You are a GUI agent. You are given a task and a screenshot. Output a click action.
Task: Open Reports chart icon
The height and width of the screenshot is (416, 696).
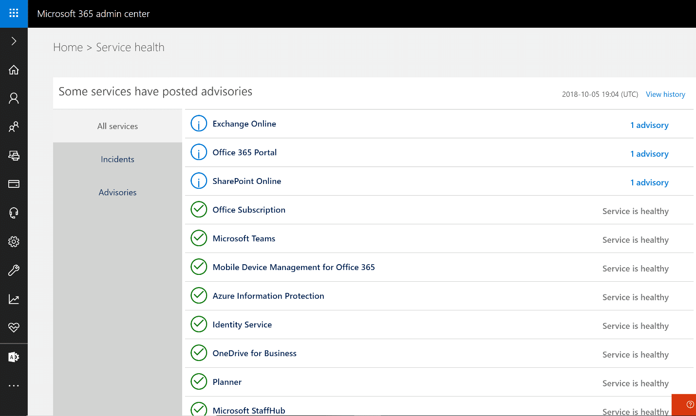(14, 299)
